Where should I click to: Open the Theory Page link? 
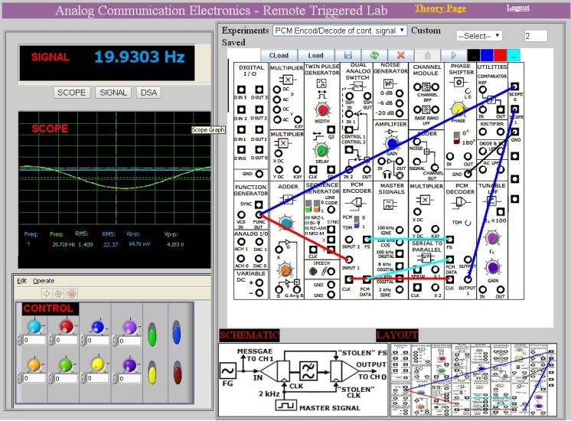(440, 8)
